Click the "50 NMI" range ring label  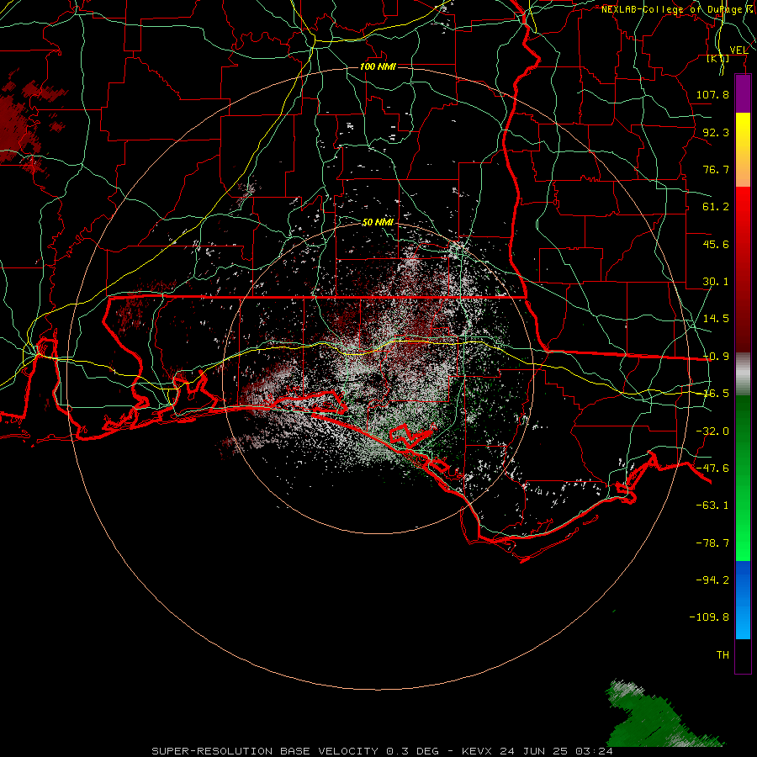(x=378, y=222)
